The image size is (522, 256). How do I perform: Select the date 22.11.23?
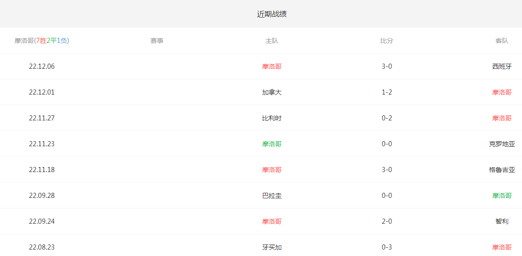[x=42, y=144]
